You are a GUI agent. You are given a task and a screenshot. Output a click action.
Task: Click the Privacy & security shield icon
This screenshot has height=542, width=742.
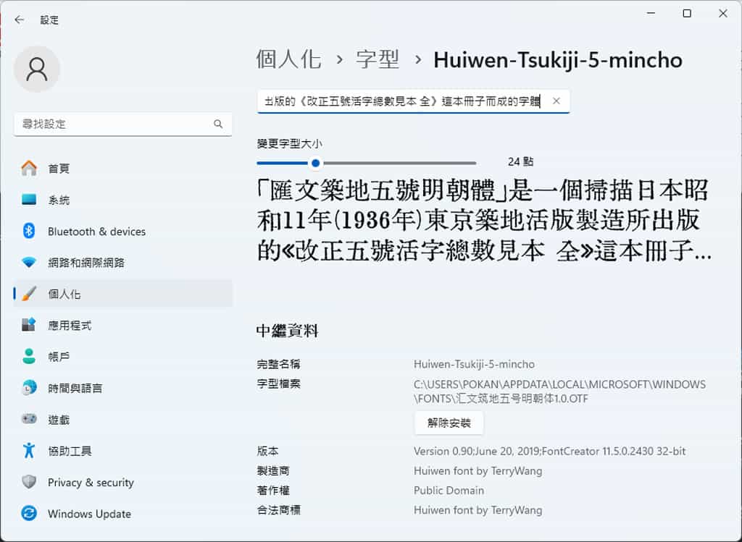click(x=29, y=481)
